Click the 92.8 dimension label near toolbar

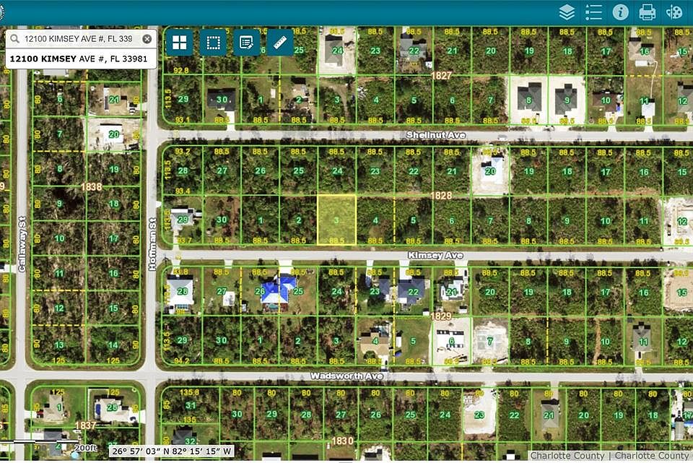pos(180,70)
